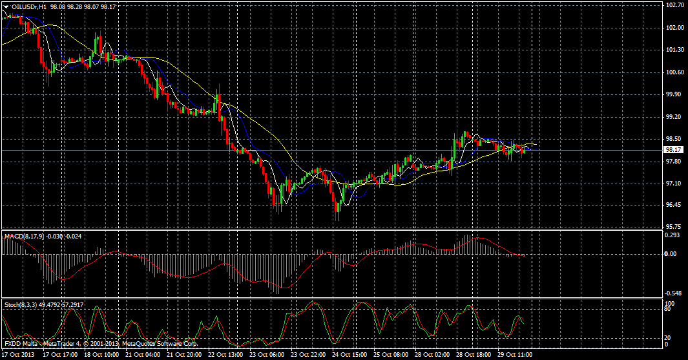Click the FXDD Malta MetaTrader copyright text
This screenshot has width=688, height=360.
click(x=100, y=343)
